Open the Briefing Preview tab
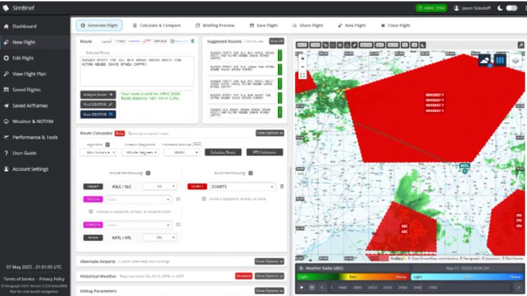The width and height of the screenshot is (527, 296). coord(215,25)
